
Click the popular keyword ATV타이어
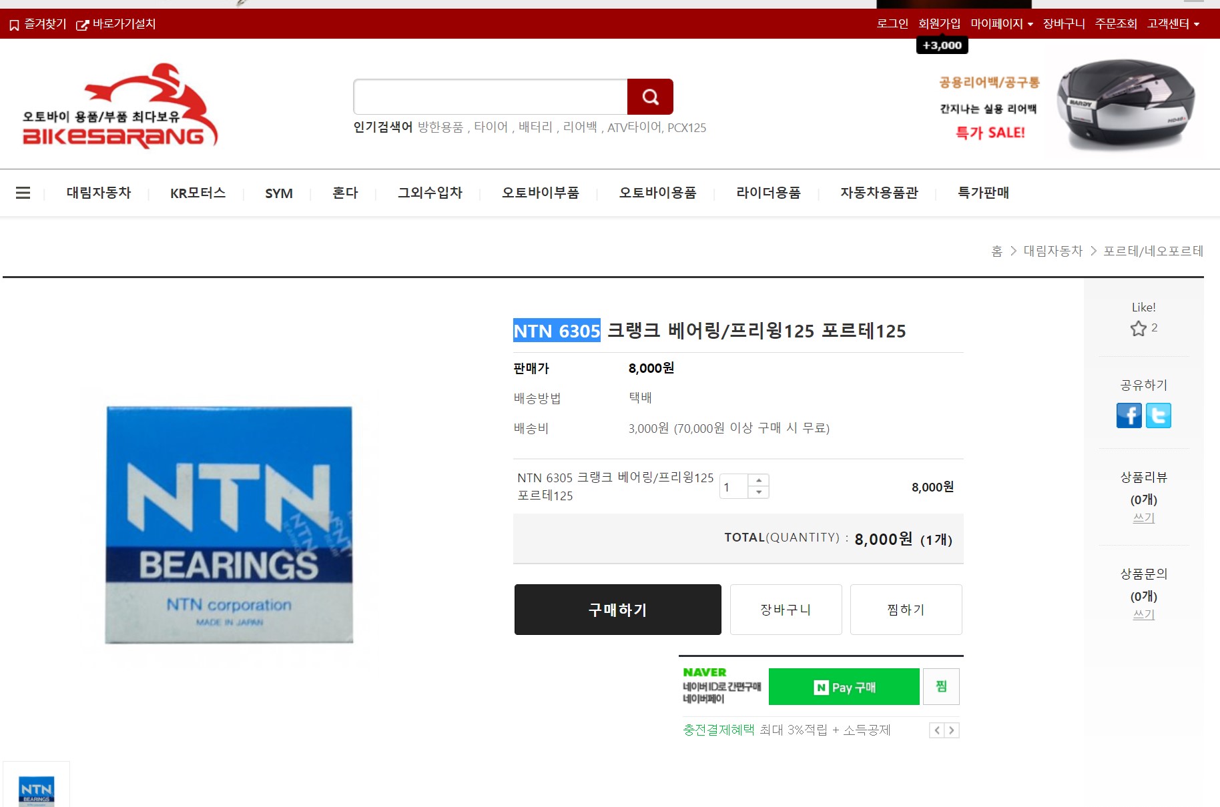pos(634,127)
